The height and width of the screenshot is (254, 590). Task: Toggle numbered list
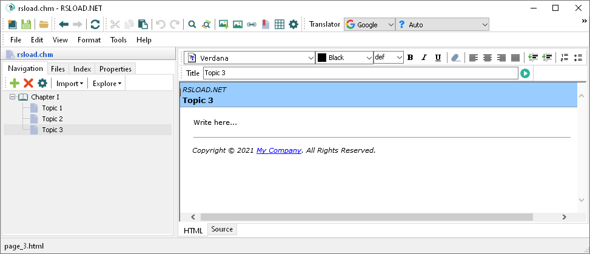564,58
